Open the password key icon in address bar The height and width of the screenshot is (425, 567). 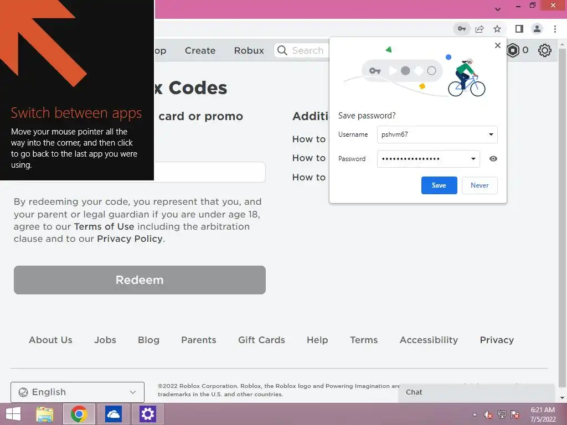point(462,29)
